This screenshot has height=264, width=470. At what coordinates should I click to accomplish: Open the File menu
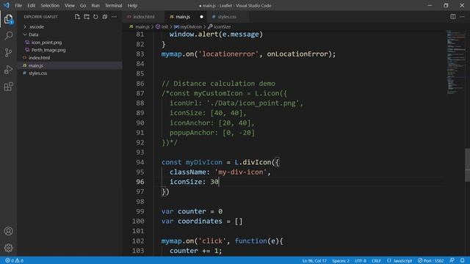(18, 5)
